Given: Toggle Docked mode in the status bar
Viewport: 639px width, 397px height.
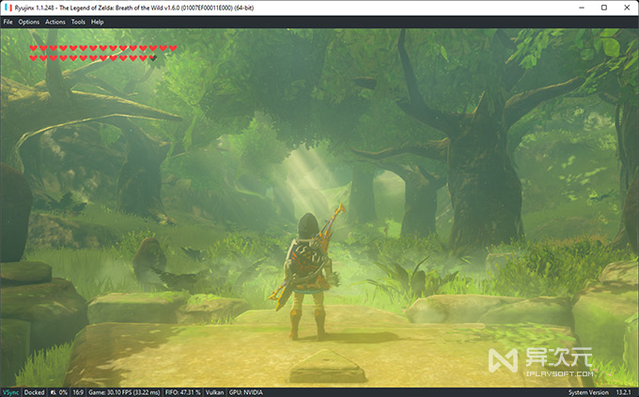Looking at the screenshot, I should 34,392.
